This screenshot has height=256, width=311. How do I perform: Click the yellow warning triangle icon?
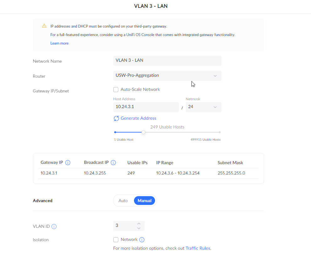click(44, 26)
